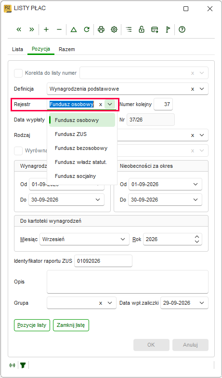Clear the Rejestr field with x
This screenshot has width=222, height=378.
pyautogui.click(x=101, y=104)
